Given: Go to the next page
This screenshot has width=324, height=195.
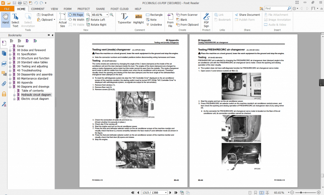Looking at the screenshot, I should click(x=170, y=192).
